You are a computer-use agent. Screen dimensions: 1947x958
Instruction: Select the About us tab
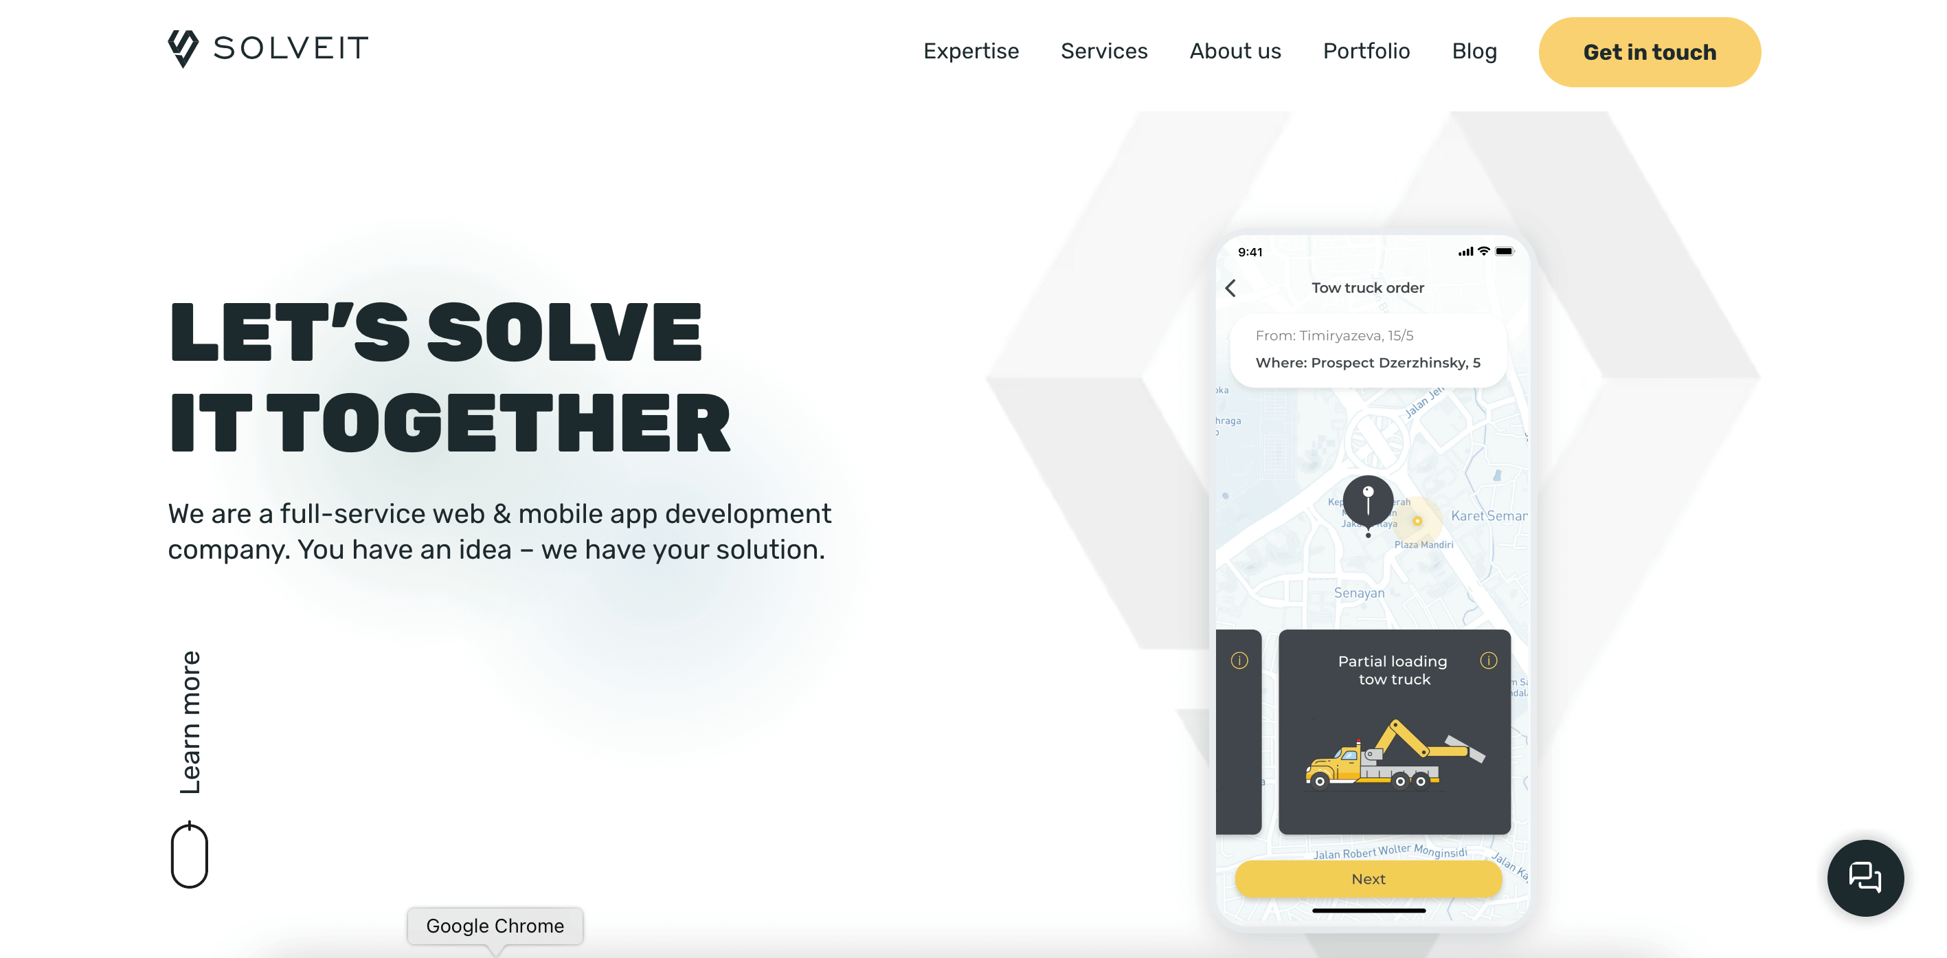pos(1235,51)
